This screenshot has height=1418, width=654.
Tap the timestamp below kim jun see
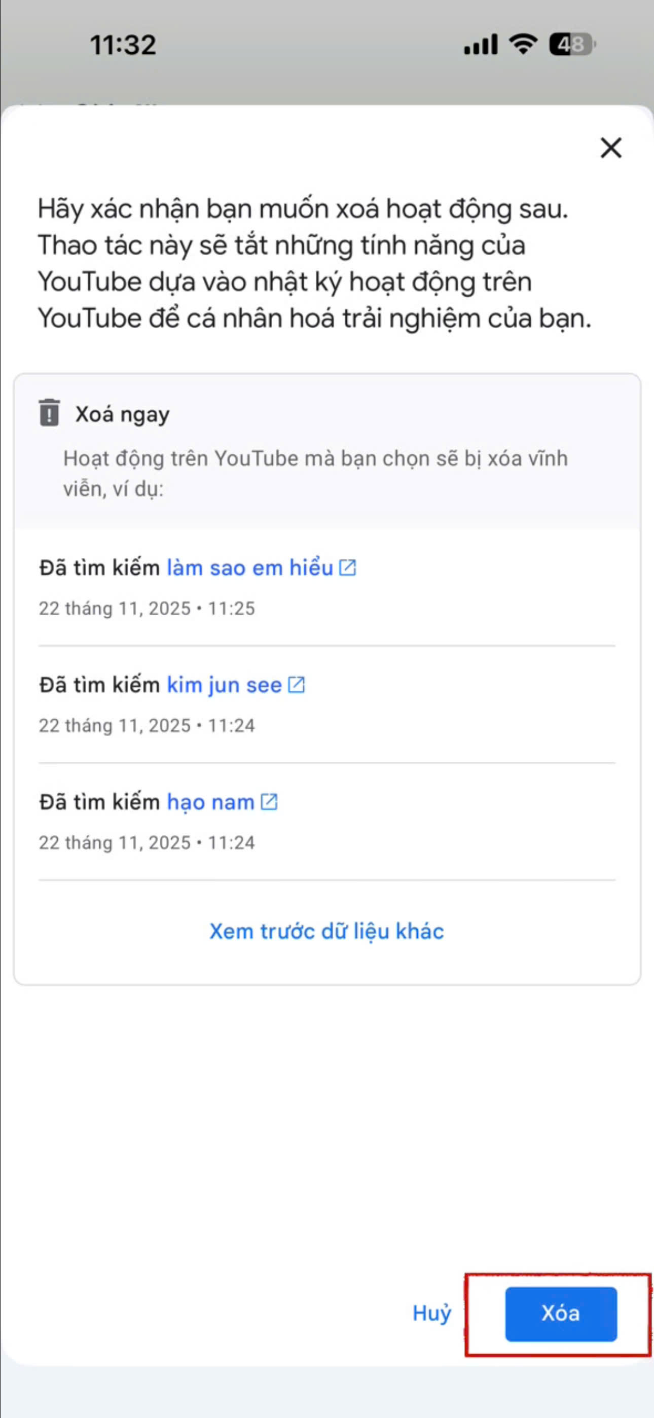coord(147,726)
